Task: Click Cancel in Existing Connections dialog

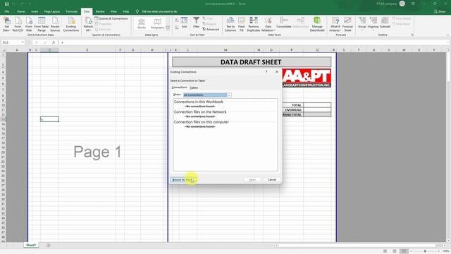Action: tap(272, 180)
